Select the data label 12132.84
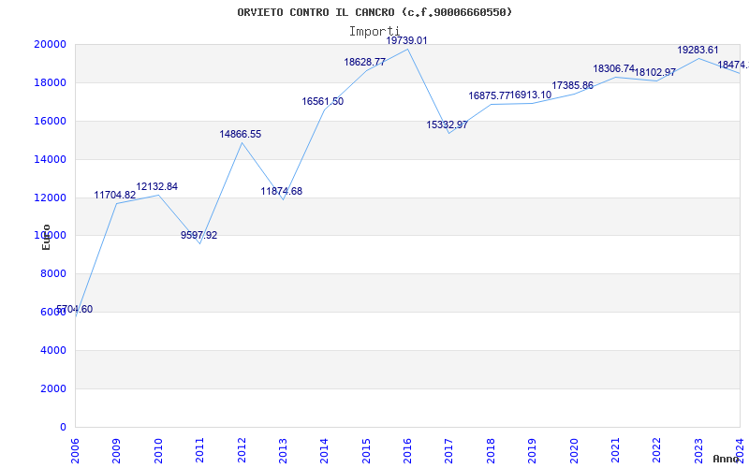Image resolution: width=749 pixels, height=468 pixels. point(156,186)
